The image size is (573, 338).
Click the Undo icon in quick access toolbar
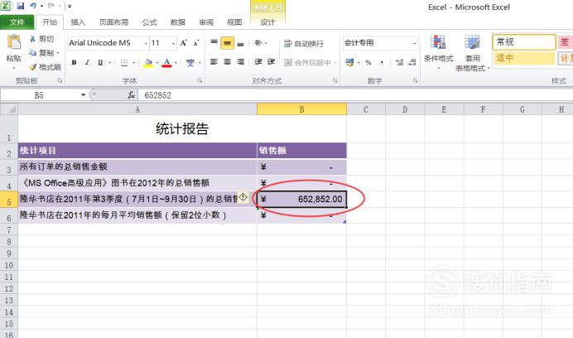point(33,6)
